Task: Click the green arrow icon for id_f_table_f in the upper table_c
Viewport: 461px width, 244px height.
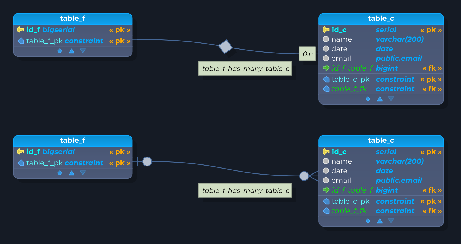Action: (326, 68)
